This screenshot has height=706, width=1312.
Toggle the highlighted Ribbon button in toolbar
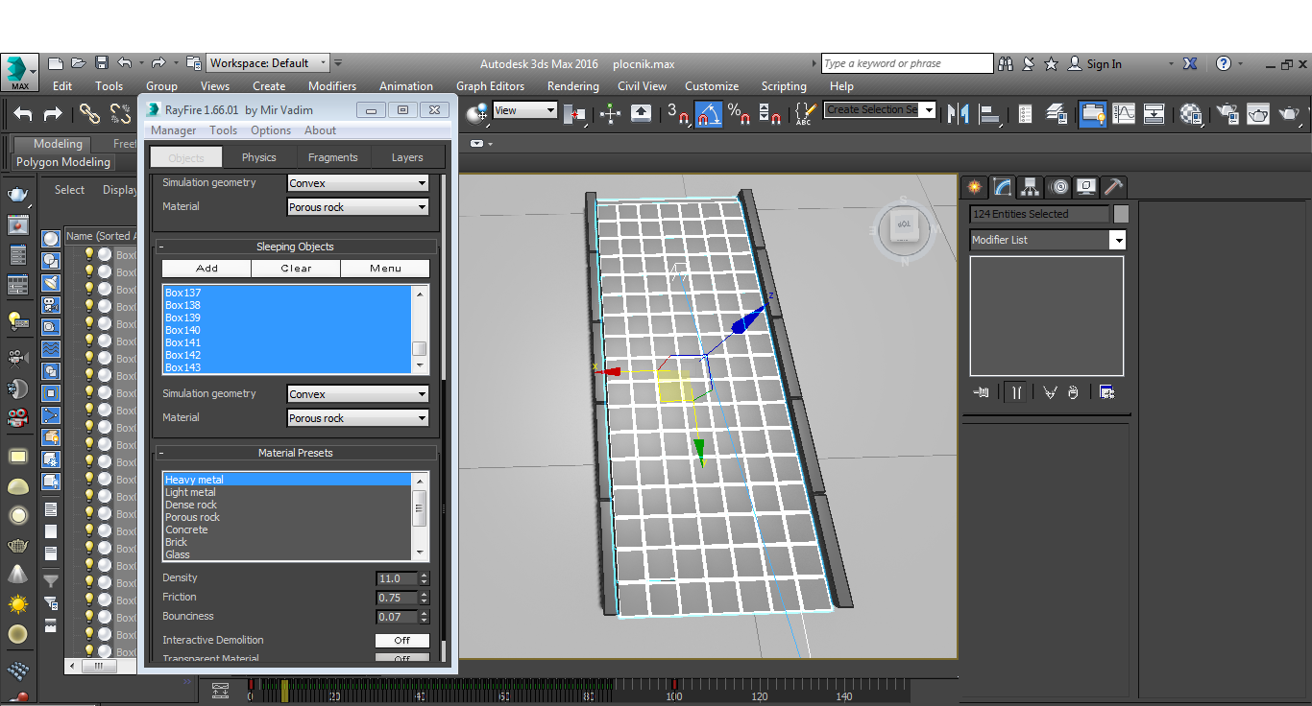click(1092, 113)
